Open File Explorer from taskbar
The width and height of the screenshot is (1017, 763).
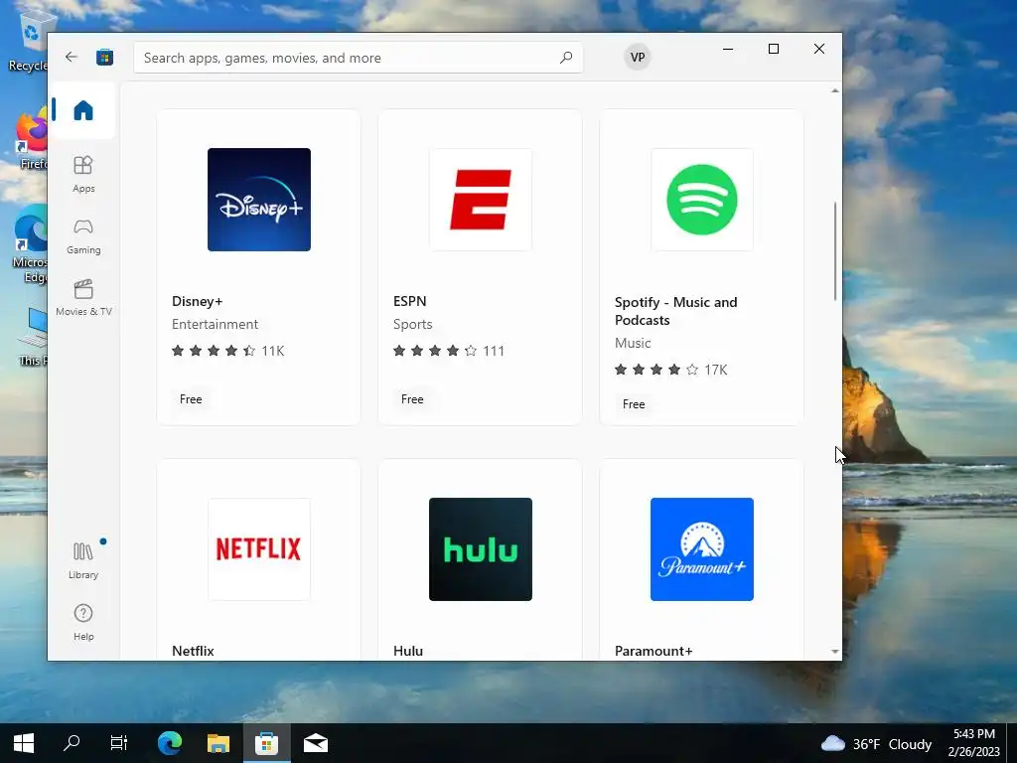point(218,743)
